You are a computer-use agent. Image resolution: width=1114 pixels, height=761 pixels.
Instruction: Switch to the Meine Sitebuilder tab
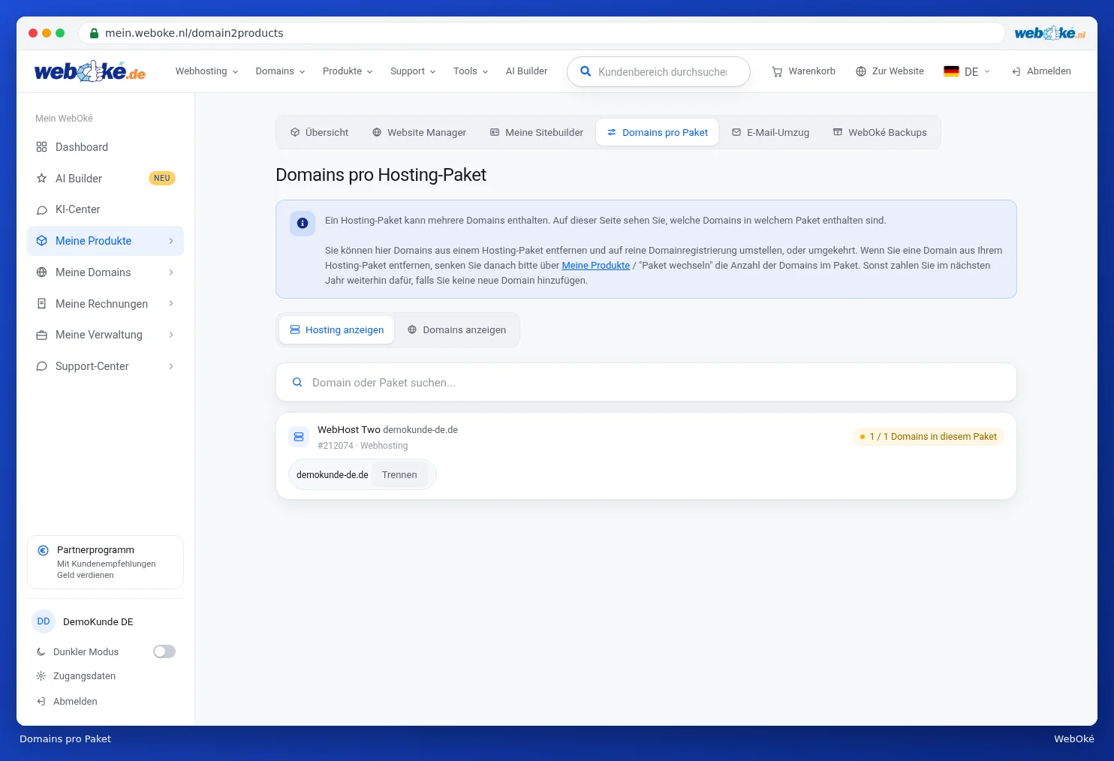(x=537, y=132)
